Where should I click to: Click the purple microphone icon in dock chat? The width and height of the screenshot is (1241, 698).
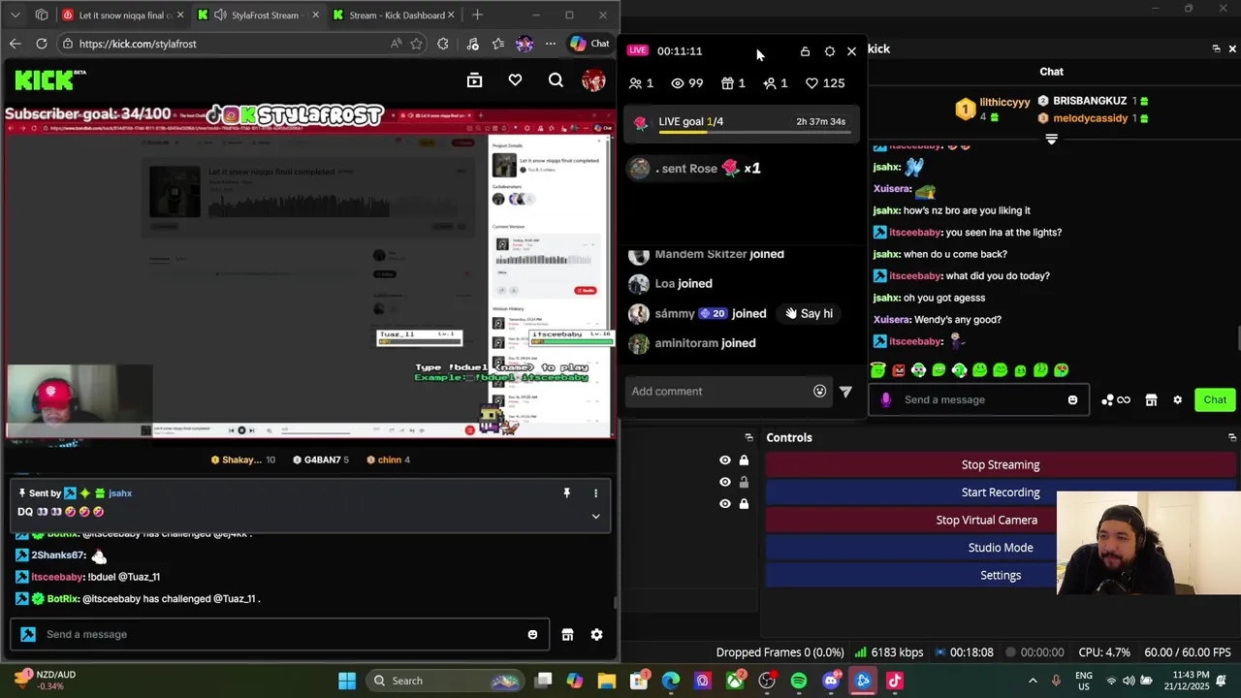tap(885, 399)
